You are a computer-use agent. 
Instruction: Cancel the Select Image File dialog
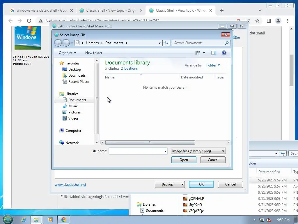(213, 160)
